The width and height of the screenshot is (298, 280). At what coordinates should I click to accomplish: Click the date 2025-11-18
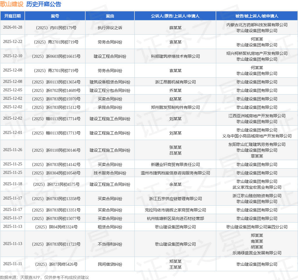tap(13, 184)
